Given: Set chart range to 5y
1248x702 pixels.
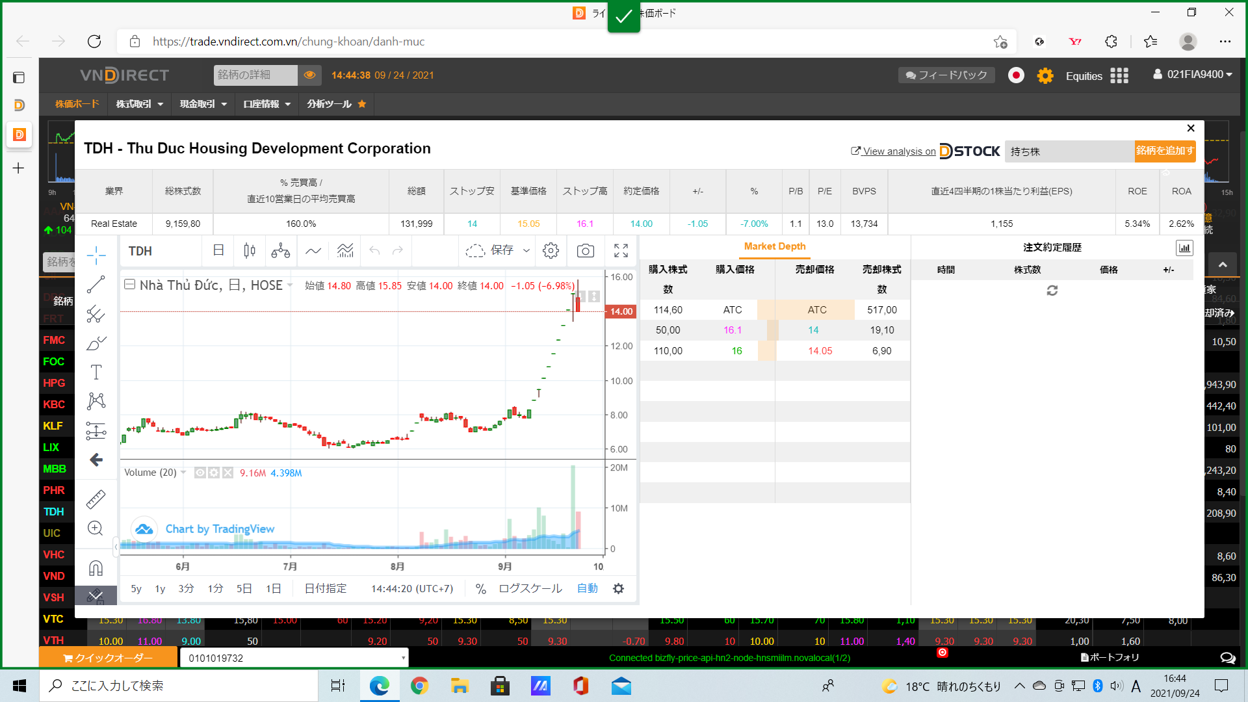Looking at the screenshot, I should tap(136, 589).
